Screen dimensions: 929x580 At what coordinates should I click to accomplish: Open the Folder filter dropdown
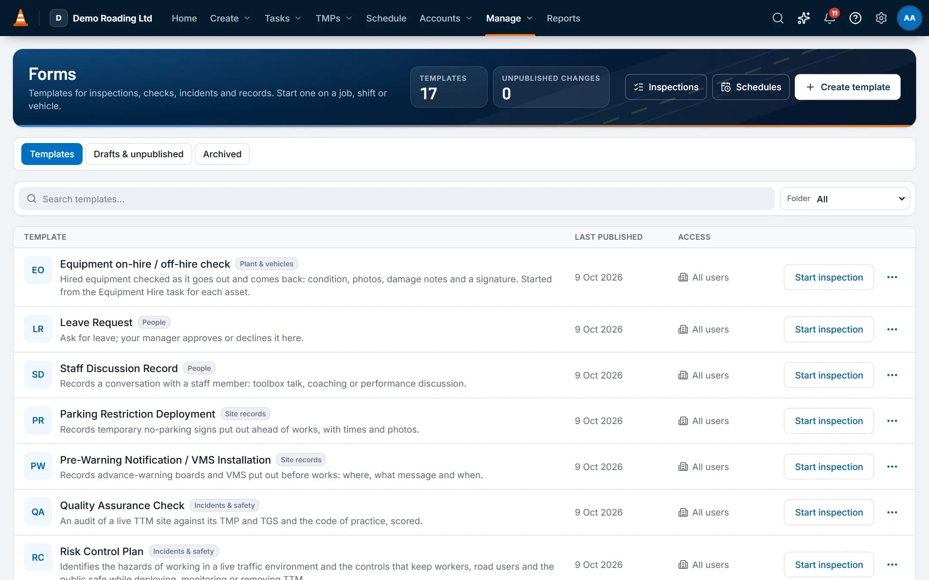845,198
